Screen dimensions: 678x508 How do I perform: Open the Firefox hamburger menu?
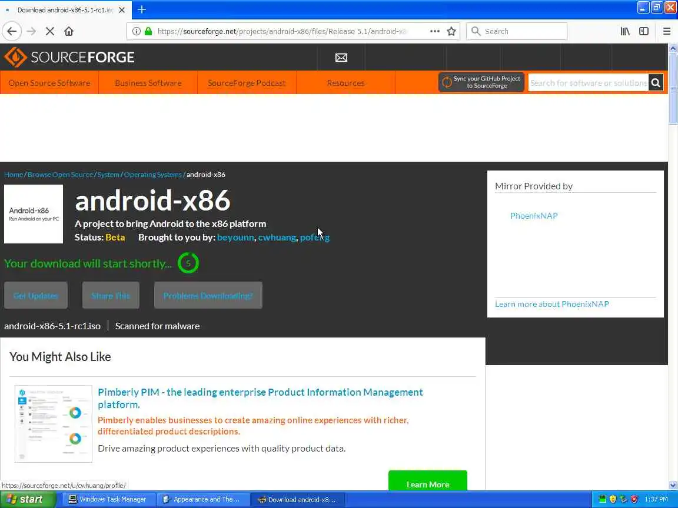(x=666, y=31)
